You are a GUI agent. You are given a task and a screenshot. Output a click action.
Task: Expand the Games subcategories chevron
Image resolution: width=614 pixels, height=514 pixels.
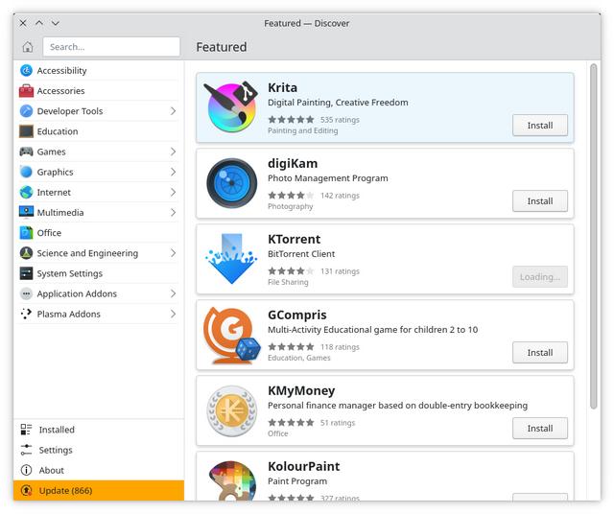tap(173, 152)
